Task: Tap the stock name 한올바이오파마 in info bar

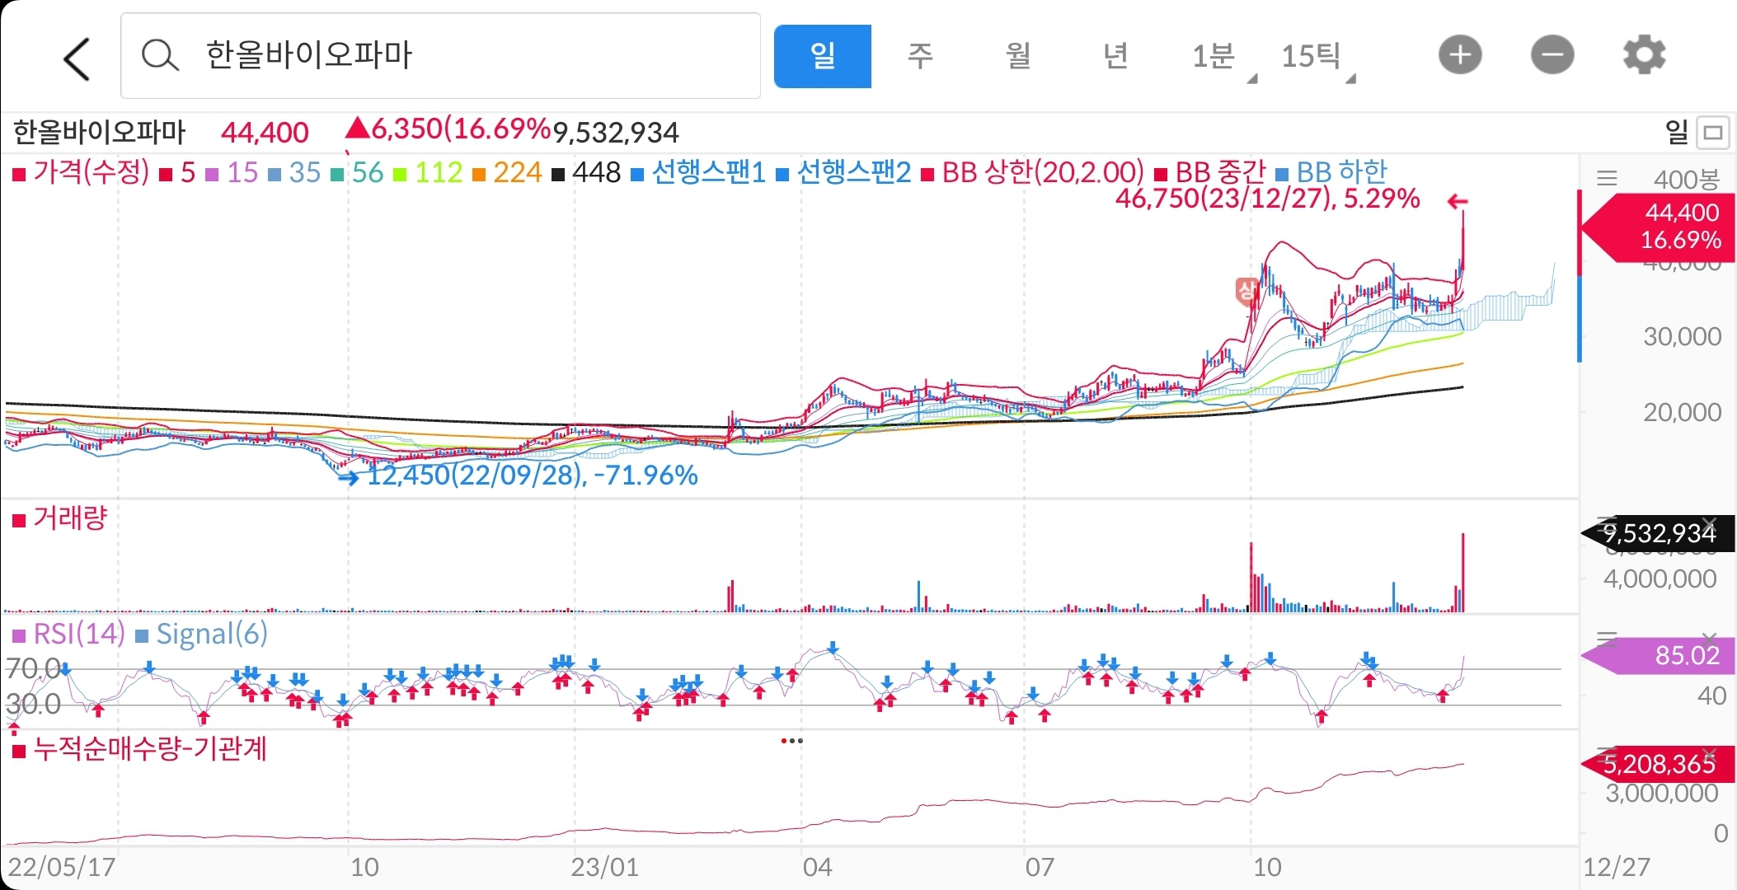Action: click(x=100, y=132)
